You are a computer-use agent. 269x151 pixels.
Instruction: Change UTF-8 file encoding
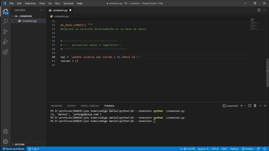[215, 149]
